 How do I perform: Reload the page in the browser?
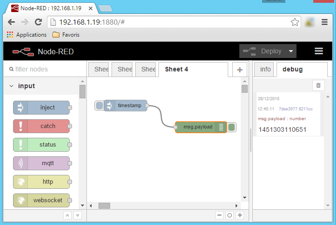(x=39, y=22)
